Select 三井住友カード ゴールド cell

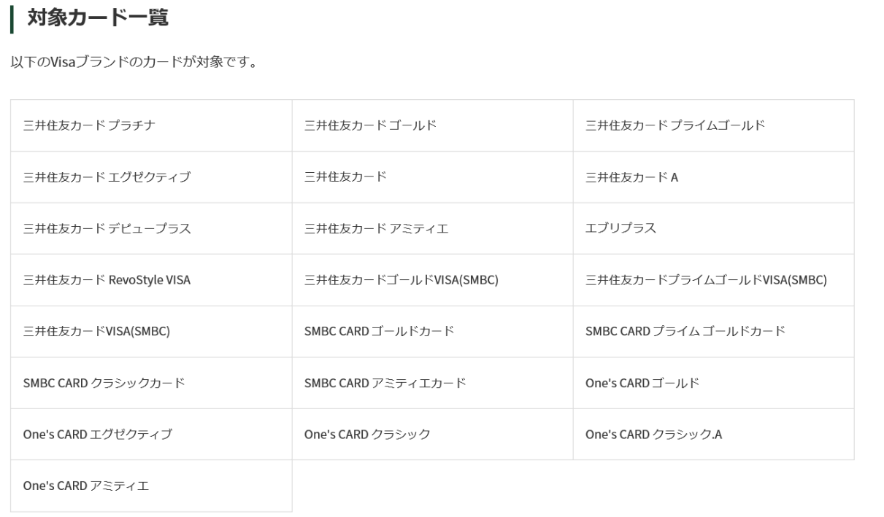[x=433, y=125]
